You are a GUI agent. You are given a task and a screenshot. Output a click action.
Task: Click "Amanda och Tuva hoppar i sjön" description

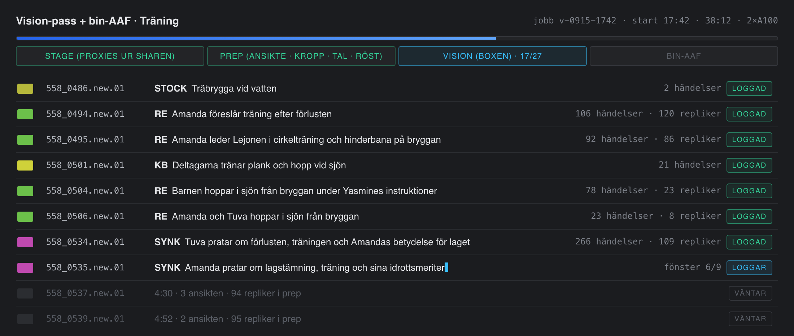[x=266, y=217]
